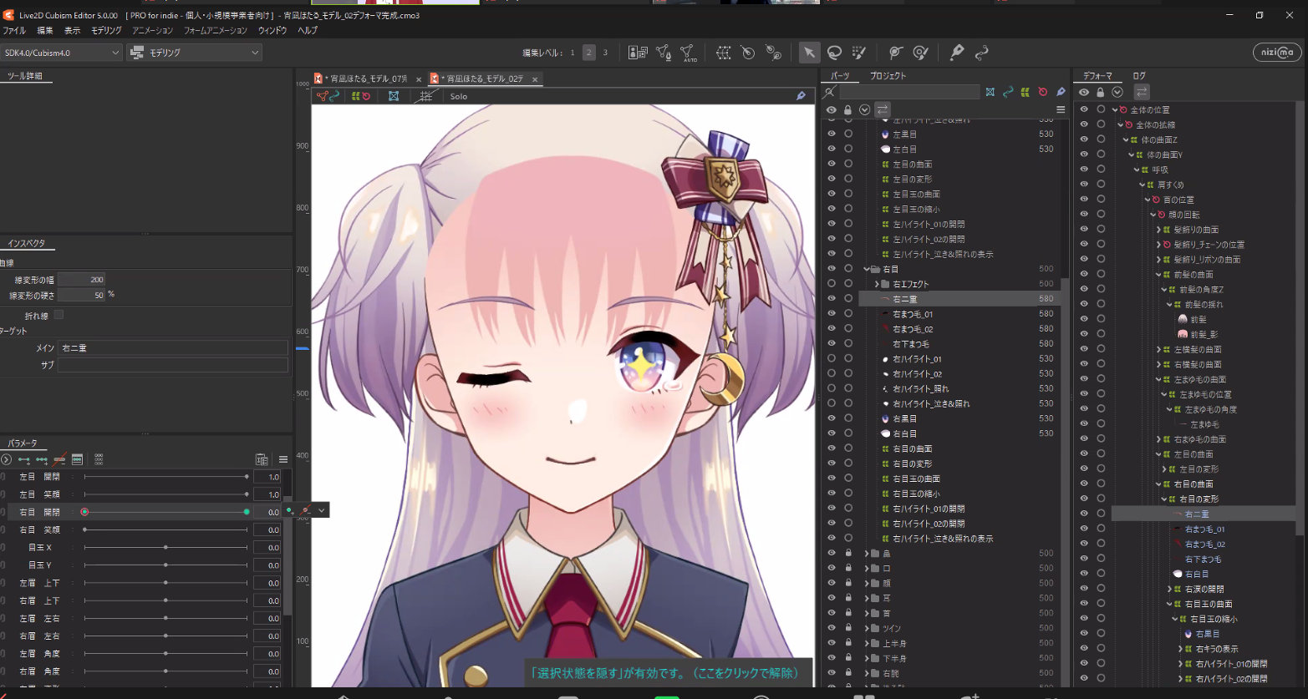Open the Parts panel hamburger menu
The height and width of the screenshot is (699, 1308).
[x=1061, y=109]
